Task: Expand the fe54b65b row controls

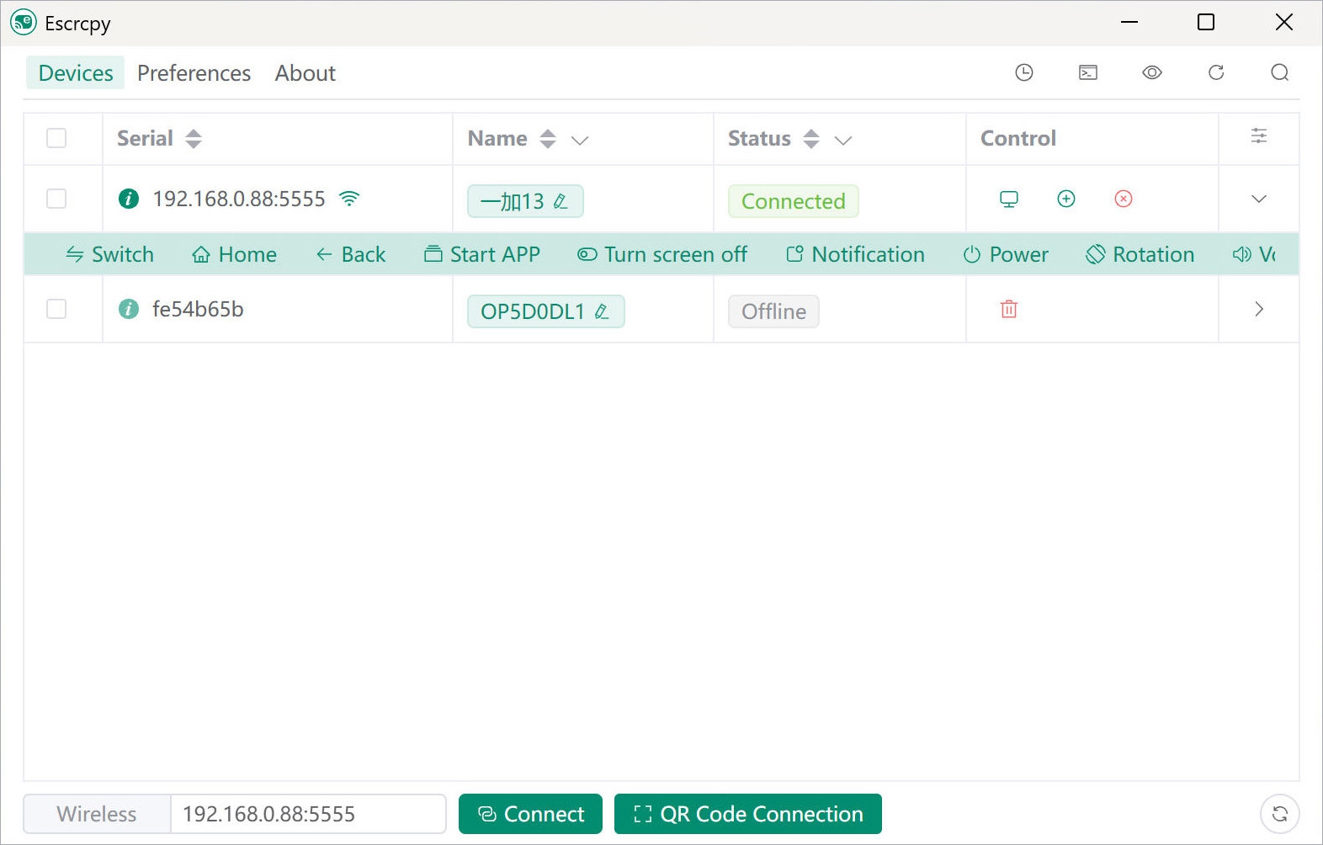Action: coord(1259,309)
